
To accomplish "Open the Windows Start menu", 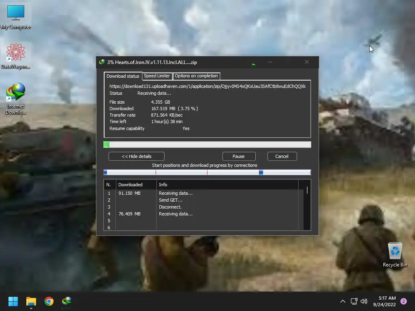I will click(13, 301).
